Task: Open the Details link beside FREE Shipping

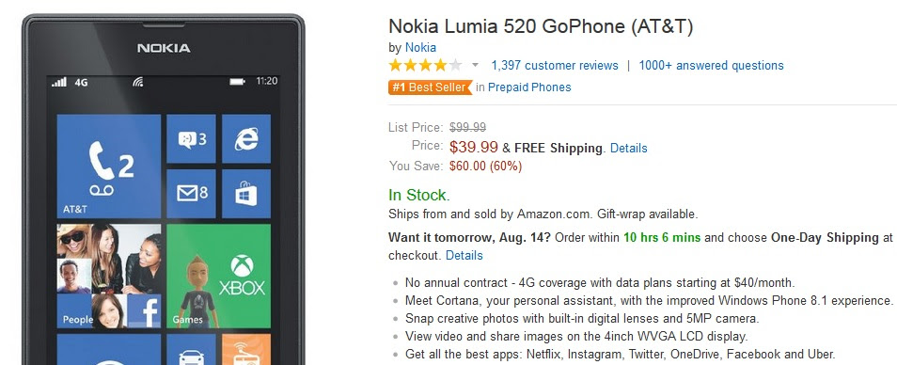Action: click(629, 149)
